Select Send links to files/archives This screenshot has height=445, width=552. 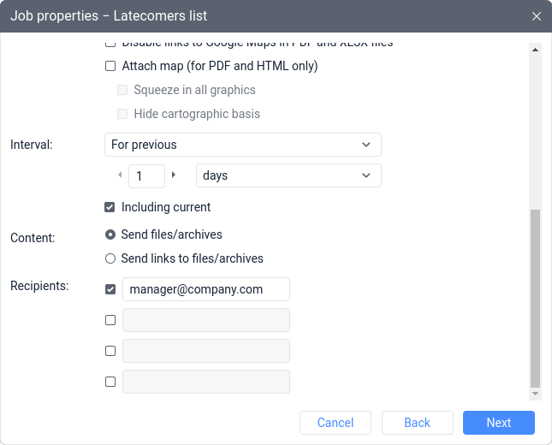pyautogui.click(x=110, y=258)
